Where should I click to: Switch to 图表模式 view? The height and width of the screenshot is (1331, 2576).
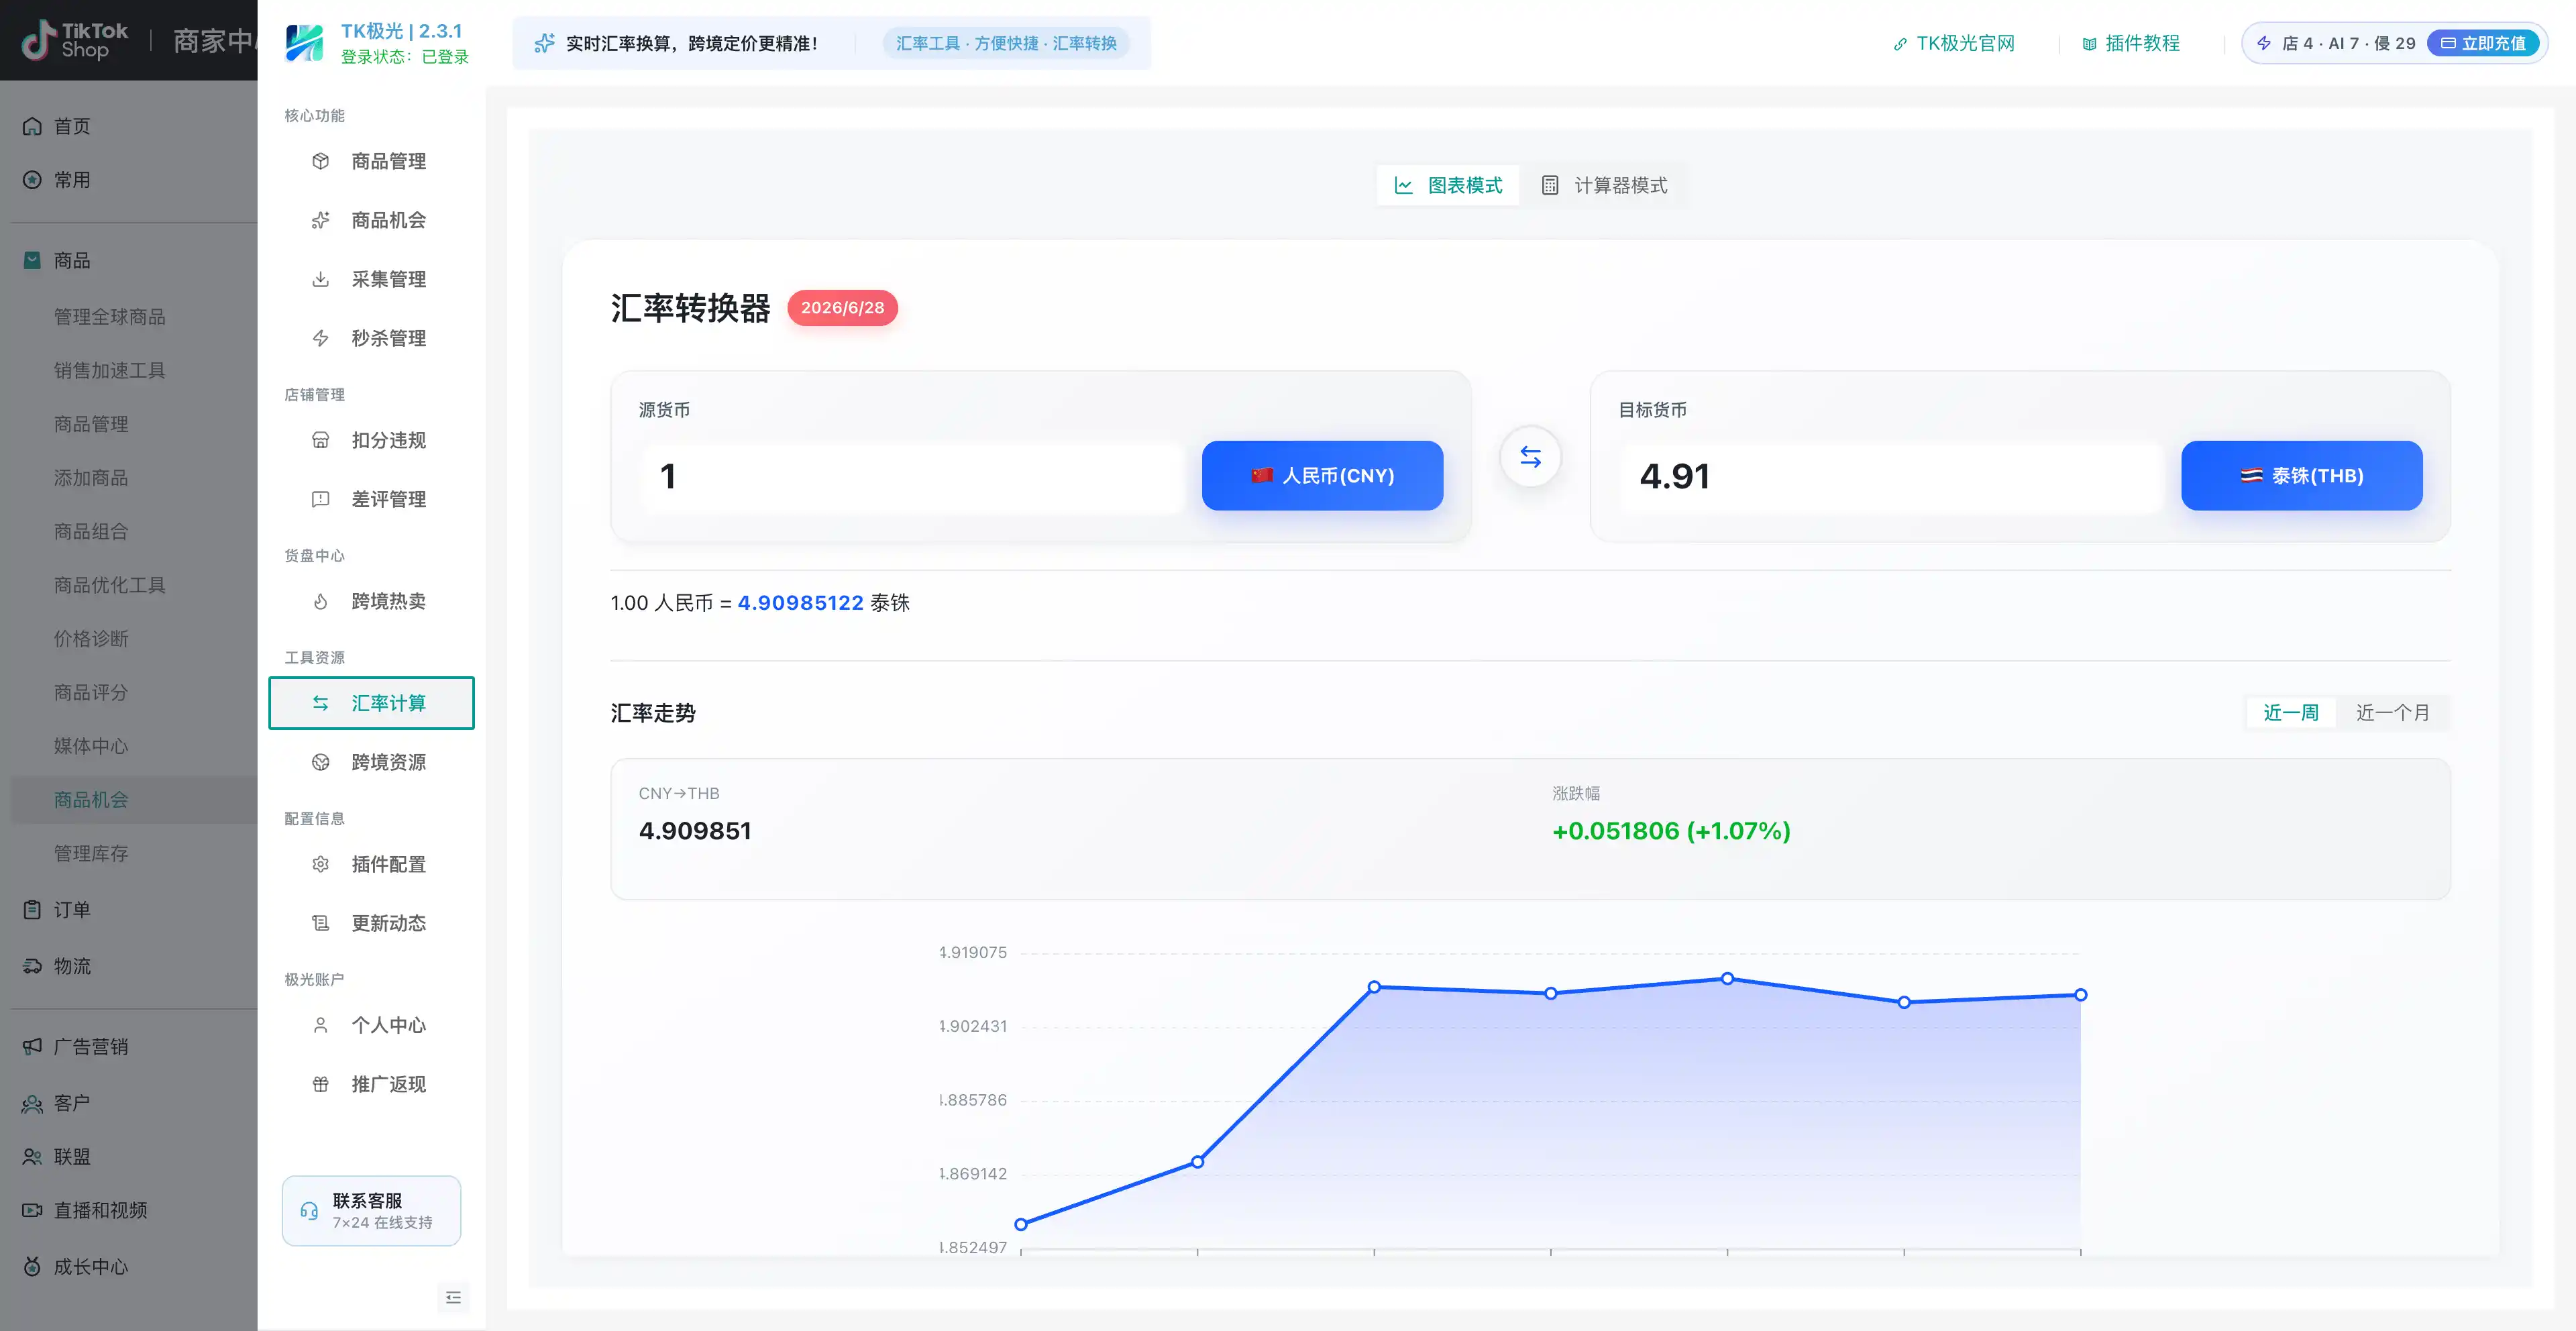point(1448,185)
